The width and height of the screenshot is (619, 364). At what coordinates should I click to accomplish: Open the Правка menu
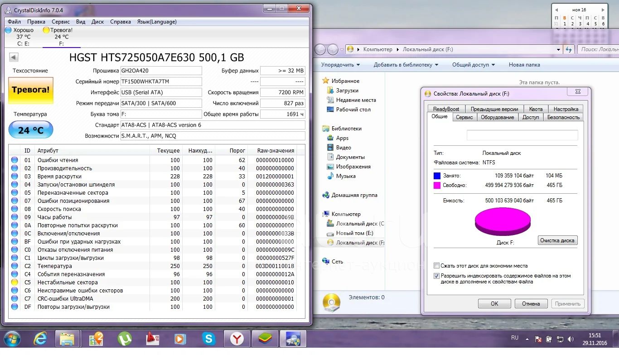coord(36,21)
